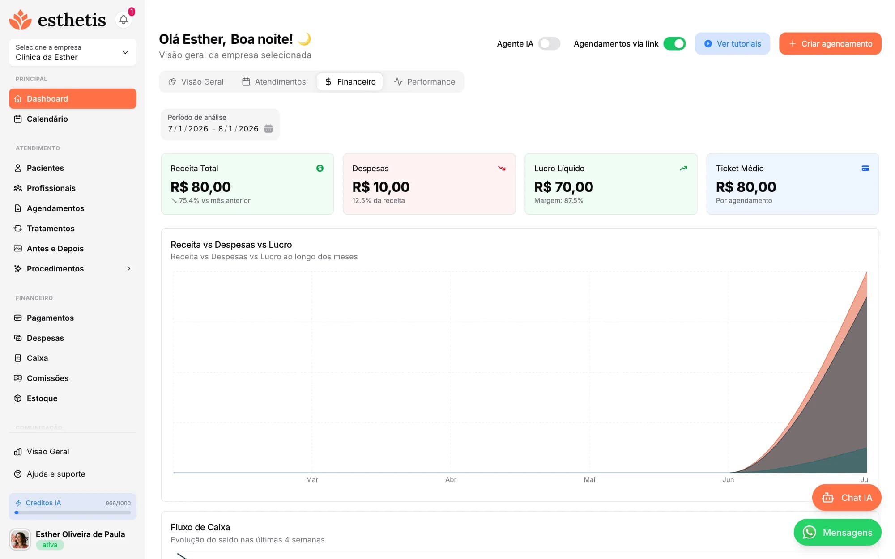
Task: Click the 12.5% da receita text
Action: 378,201
